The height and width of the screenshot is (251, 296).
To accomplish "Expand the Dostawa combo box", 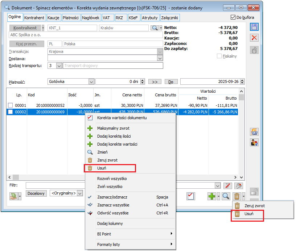I will point(160,58).
